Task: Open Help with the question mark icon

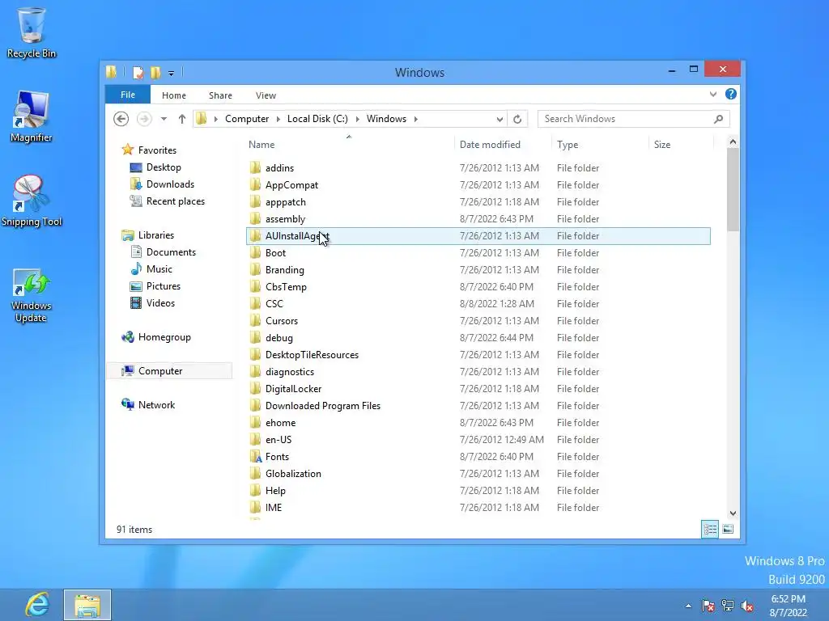Action: (x=731, y=94)
